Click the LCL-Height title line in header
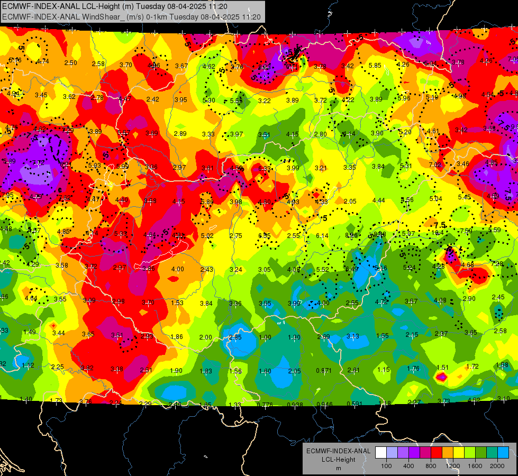The image size is (518, 476). 114,6
